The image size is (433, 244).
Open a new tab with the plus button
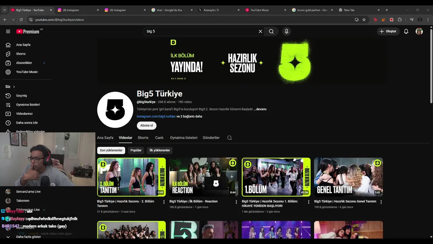coord(387,10)
